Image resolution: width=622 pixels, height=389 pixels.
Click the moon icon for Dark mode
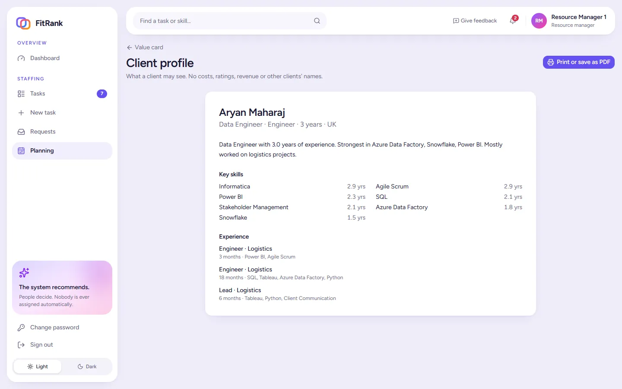click(80, 367)
